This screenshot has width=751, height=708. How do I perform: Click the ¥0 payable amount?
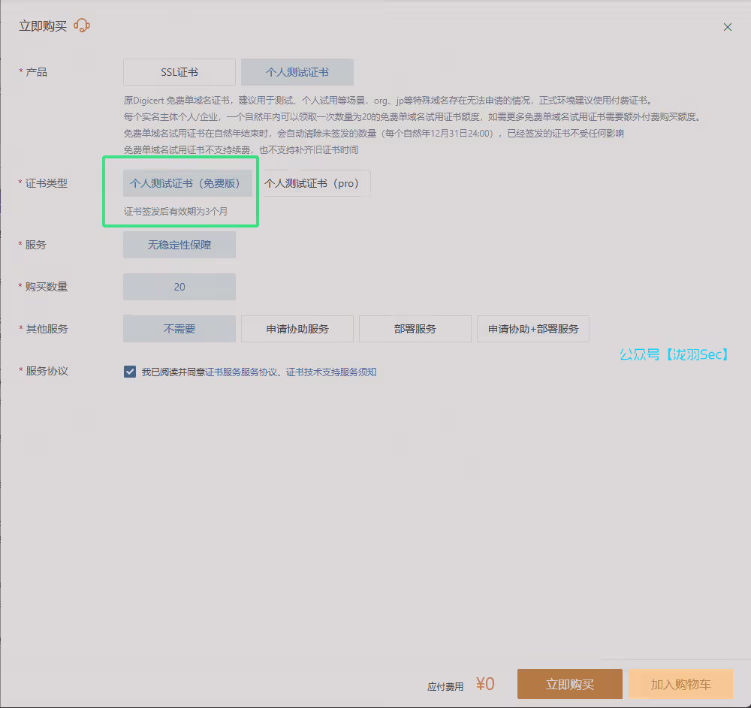tap(485, 684)
